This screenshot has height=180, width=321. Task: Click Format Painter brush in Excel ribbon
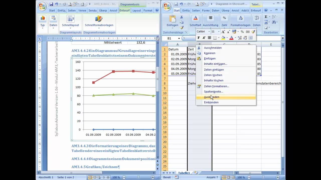point(182,27)
